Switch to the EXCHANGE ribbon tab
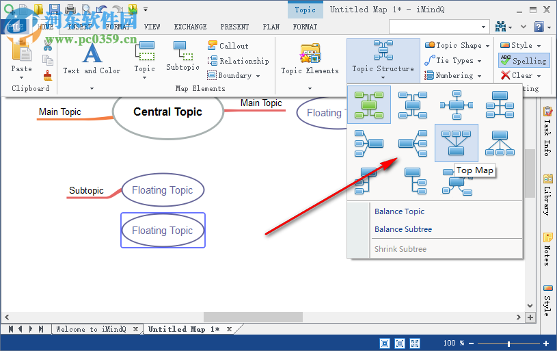 (190, 27)
